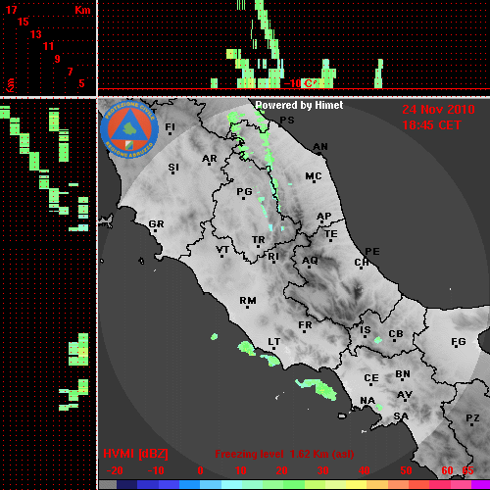Viewport: 490px width, 490px height.
Task: Choose the PE city label on coast
Action: click(x=372, y=252)
